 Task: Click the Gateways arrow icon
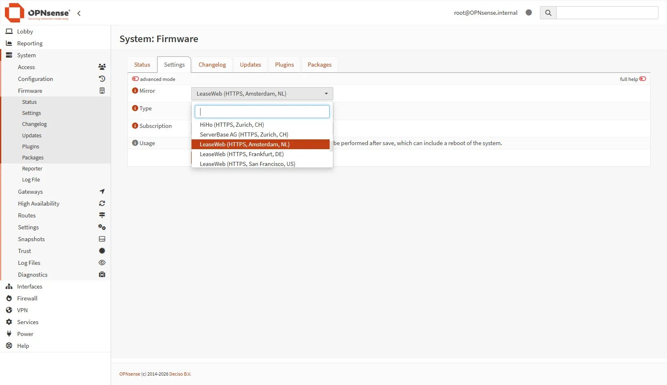(102, 192)
